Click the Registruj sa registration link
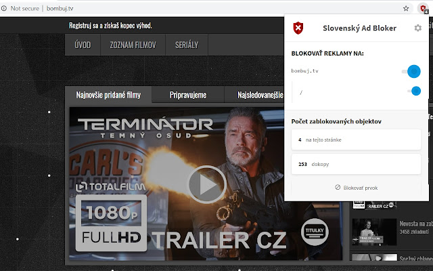433x271 pixels. pyautogui.click(x=110, y=26)
